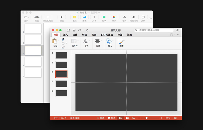Open the 段落 paragraph group icon
This screenshot has height=130, width=203.
[x=97, y=41]
